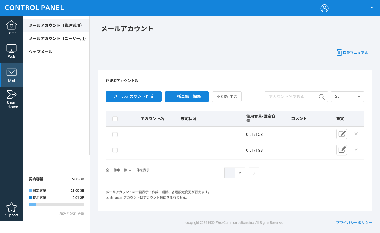The width and height of the screenshot is (380, 233).
Task: Open the 操作マニュアル link
Action: point(352,53)
